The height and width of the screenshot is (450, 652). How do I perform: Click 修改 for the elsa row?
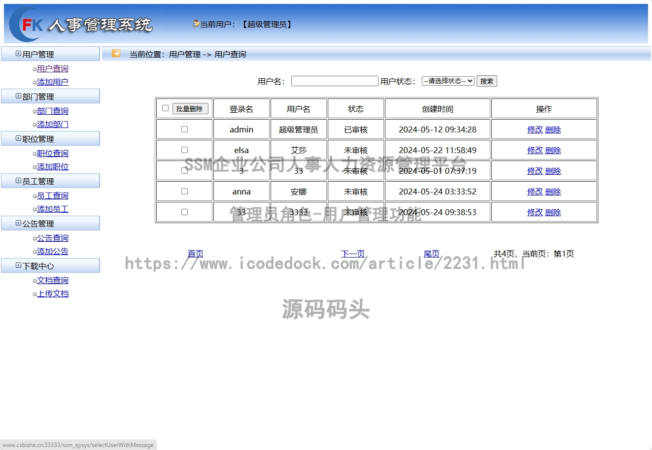tap(535, 150)
